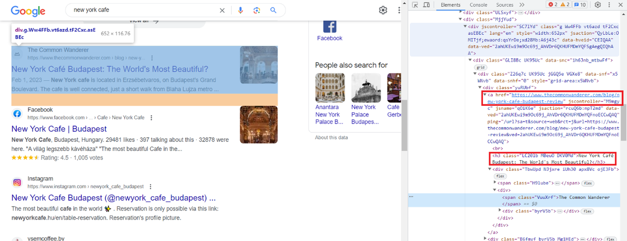Toggle device toolbar in DevTools
Screen dimensions: 627x241
click(x=426, y=5)
